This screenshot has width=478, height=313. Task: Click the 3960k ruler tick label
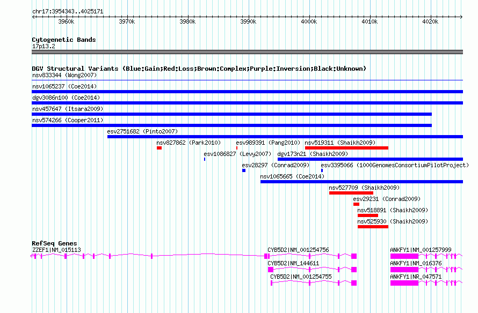point(66,21)
